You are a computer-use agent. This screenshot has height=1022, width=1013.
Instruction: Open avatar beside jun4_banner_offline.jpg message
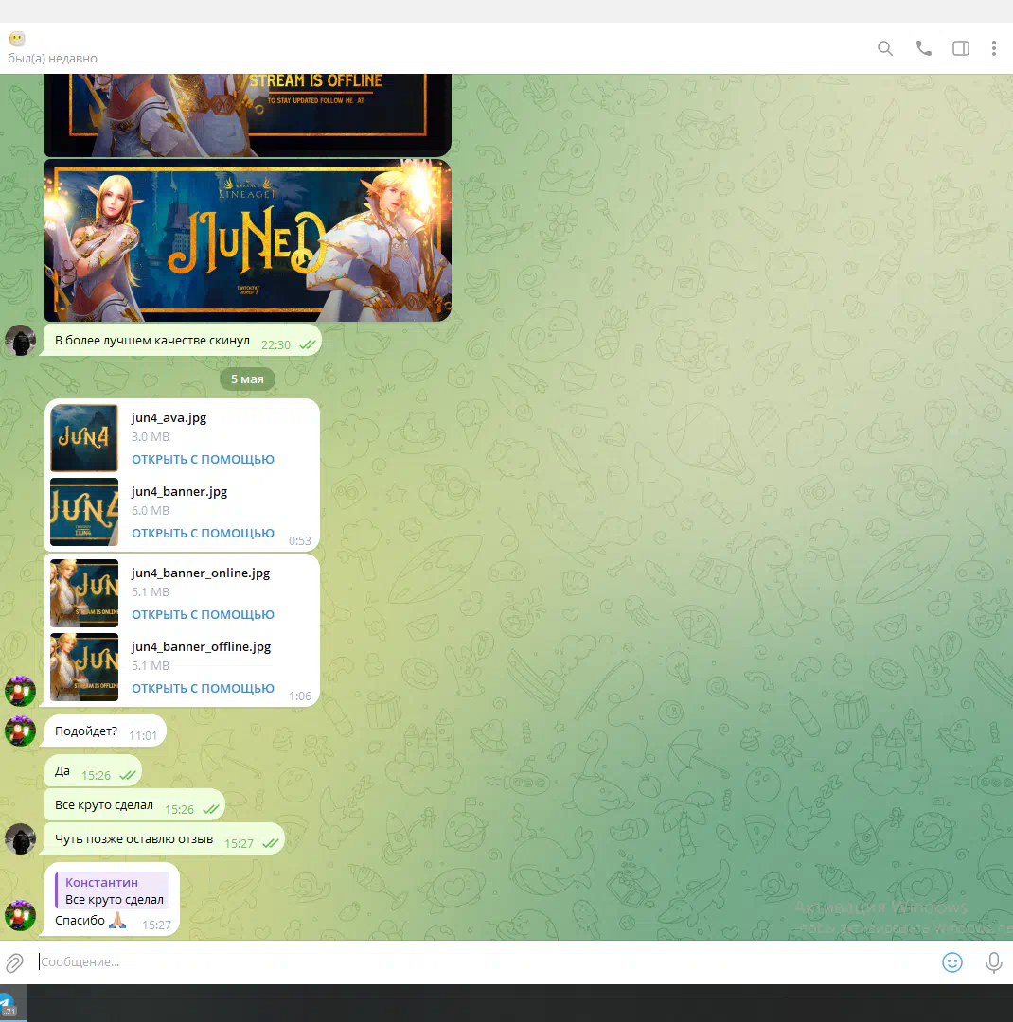pos(20,692)
